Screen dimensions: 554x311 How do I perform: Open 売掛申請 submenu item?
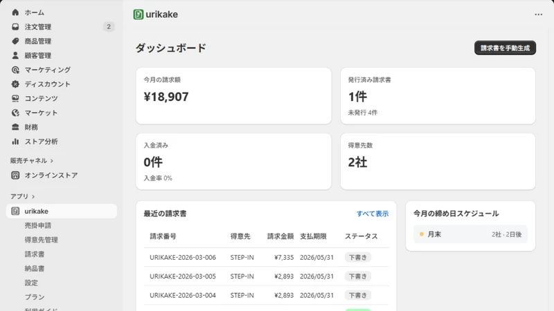pyautogui.click(x=38, y=225)
